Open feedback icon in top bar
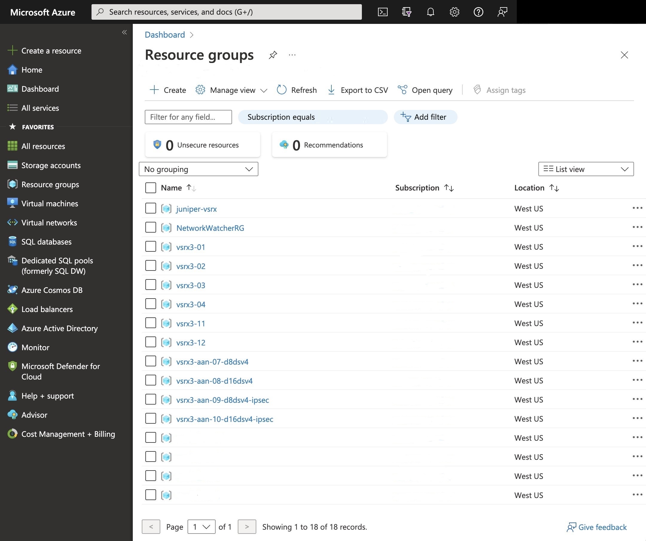Screen dimensions: 646x541 502,12
